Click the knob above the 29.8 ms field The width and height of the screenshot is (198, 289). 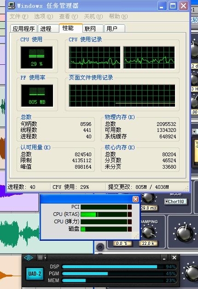point(148,198)
